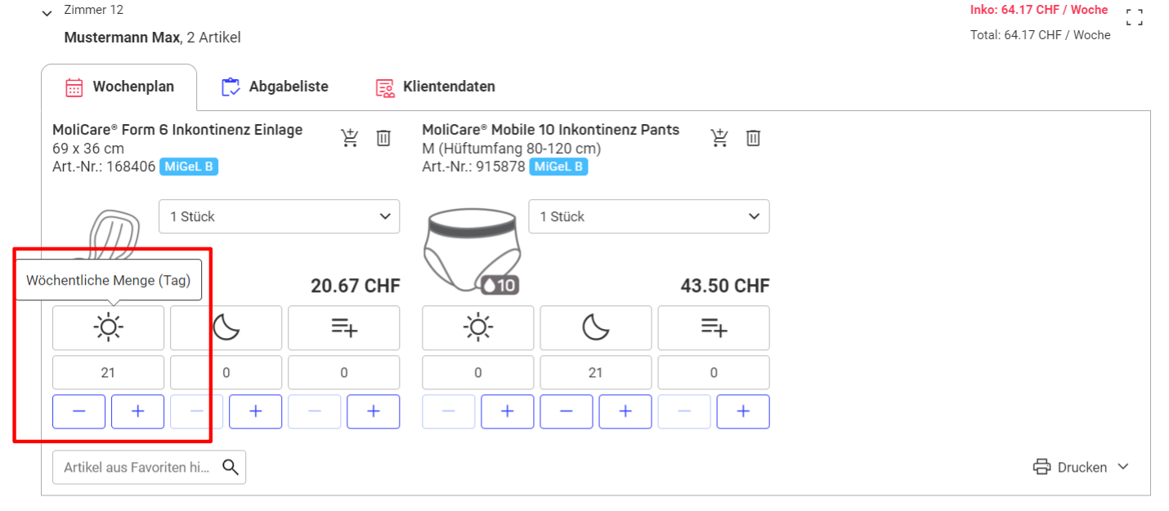Screen dimensions: 1169x511
Task: Click the Artikel aus Favoriten search field
Action: click(x=150, y=467)
